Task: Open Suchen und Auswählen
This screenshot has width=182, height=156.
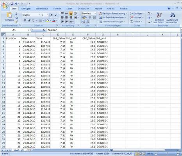Action: 172,18
